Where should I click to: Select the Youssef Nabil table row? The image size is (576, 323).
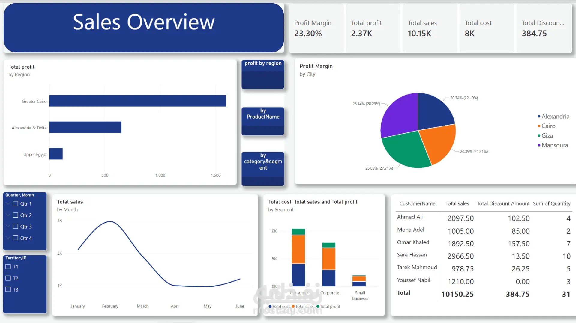[x=484, y=281]
